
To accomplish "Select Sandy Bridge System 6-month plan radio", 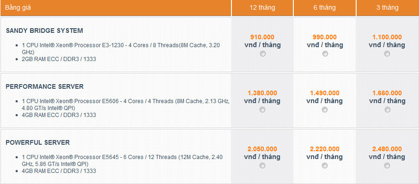I will 325,54.
